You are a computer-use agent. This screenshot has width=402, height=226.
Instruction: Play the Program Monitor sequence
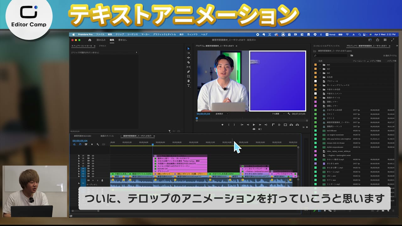click(254, 125)
